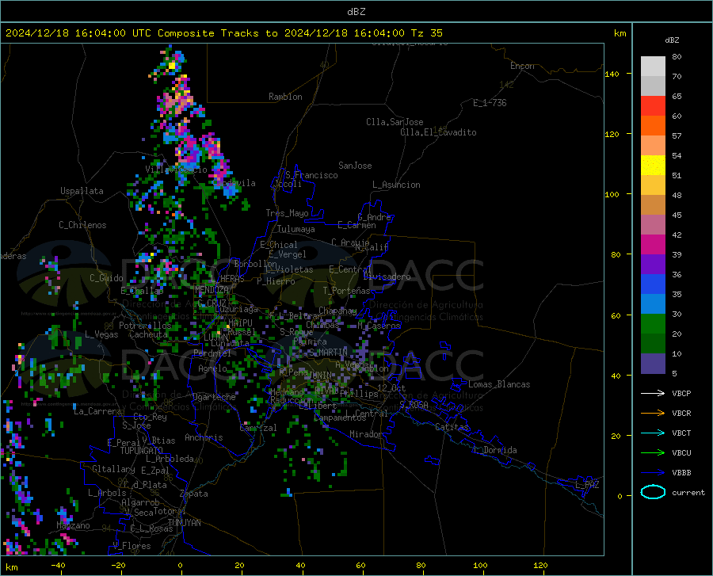
Task: Click the '120' tick on the horizontal km axis
Action: click(x=540, y=565)
